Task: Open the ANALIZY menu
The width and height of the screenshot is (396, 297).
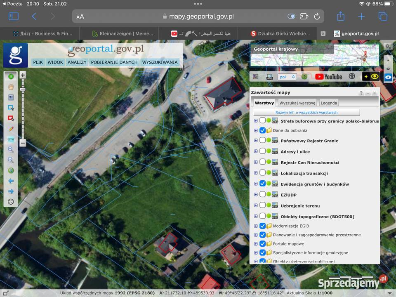Action: 77,62
